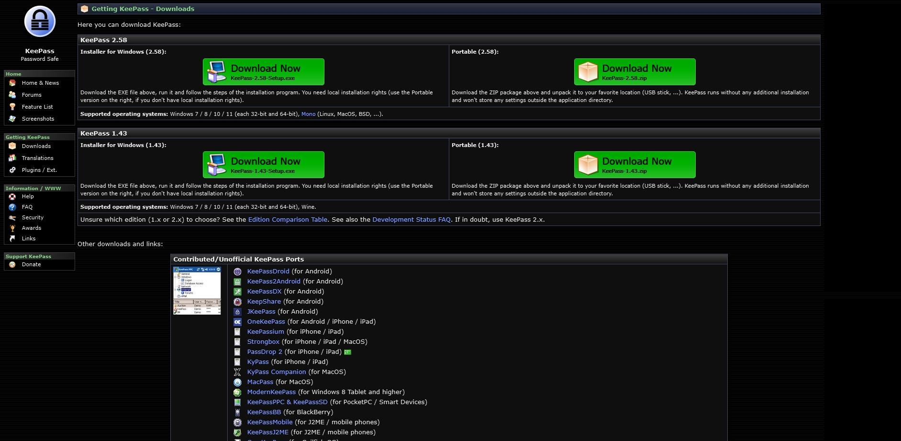This screenshot has height=441, width=901.
Task: Download KeePass-2.58-Setup.exe installer
Action: coord(264,72)
